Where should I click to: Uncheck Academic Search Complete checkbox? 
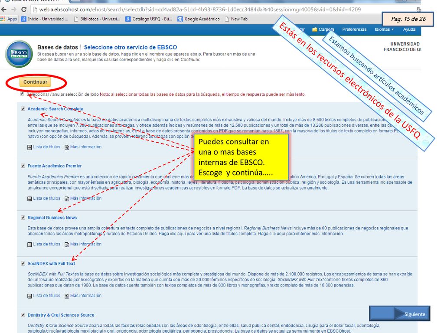[23, 109]
